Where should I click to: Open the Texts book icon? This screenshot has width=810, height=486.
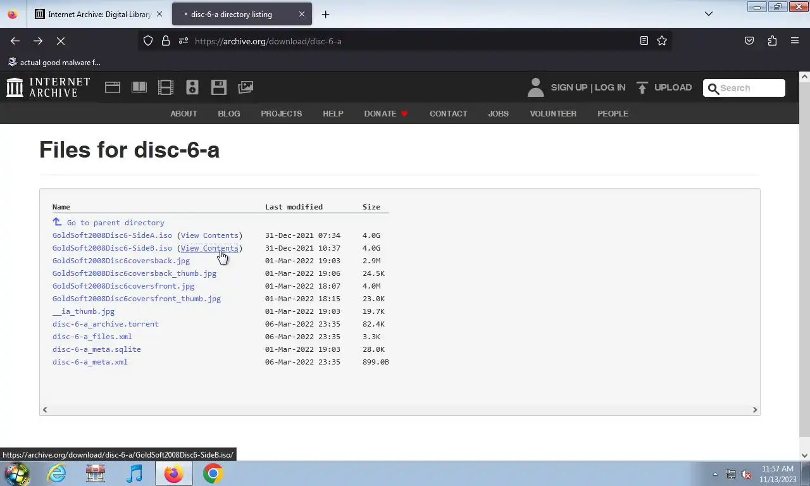coord(139,87)
